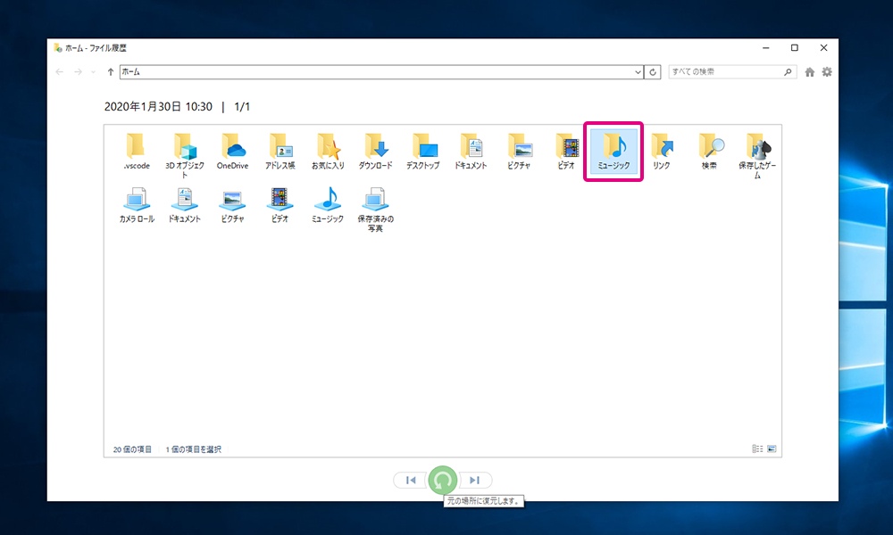Open the settings gear menu
893x535 pixels.
(x=827, y=72)
